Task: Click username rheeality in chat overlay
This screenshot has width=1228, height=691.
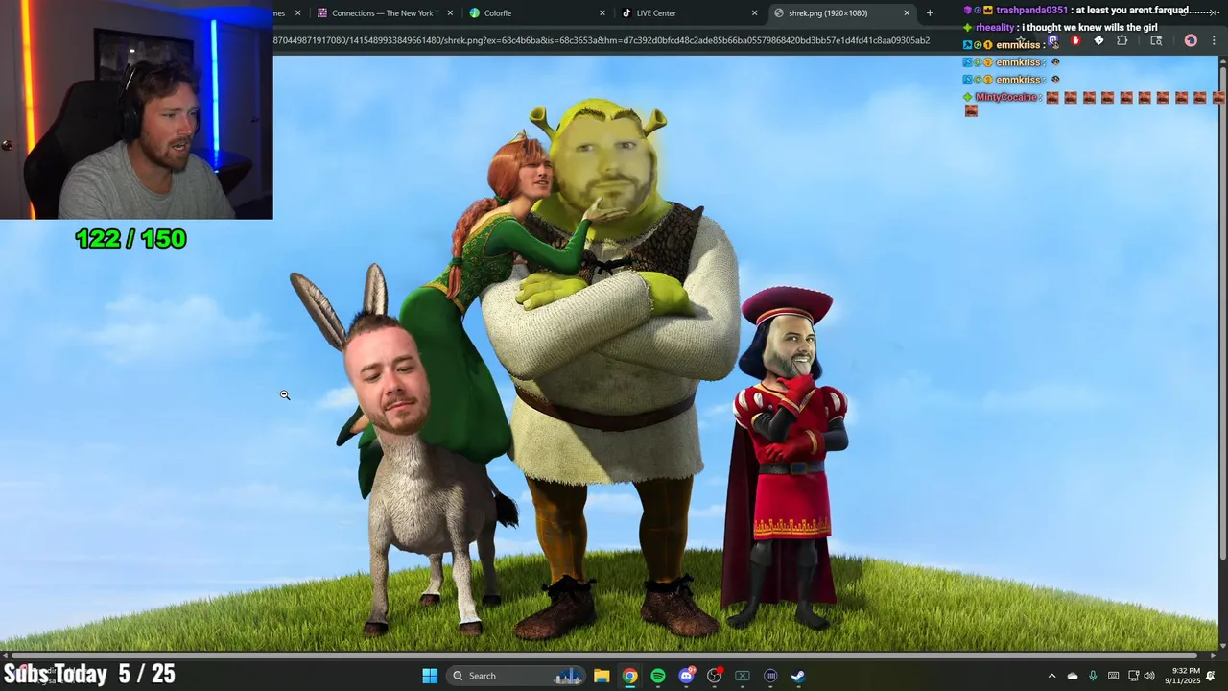Action: [995, 27]
